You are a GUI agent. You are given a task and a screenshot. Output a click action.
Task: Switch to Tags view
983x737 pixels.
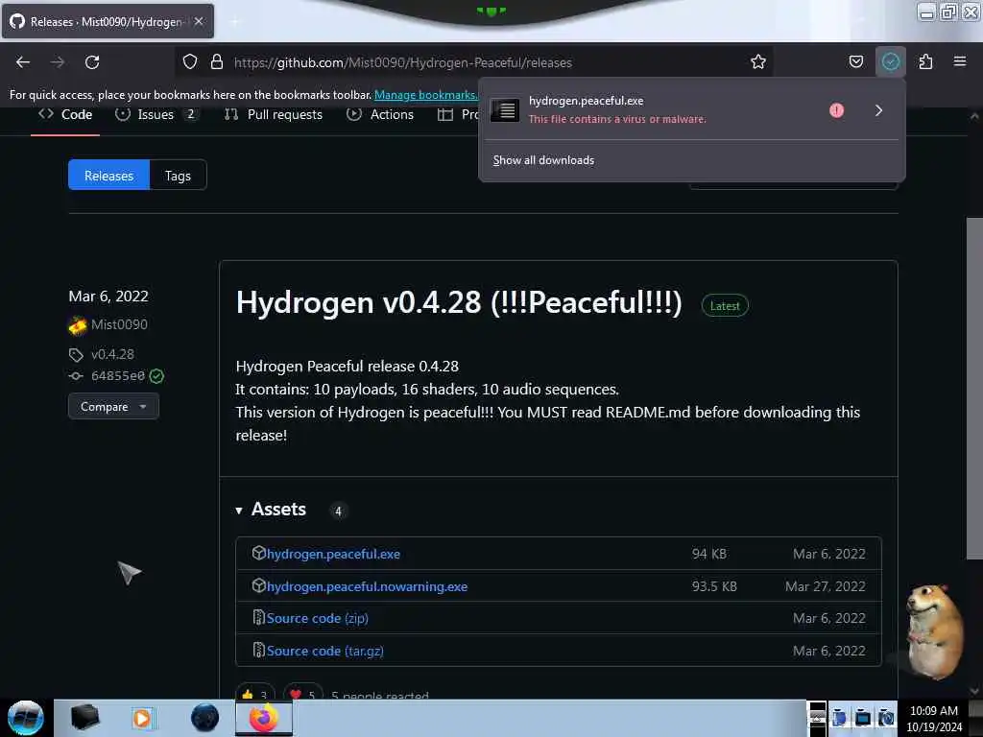[178, 176]
